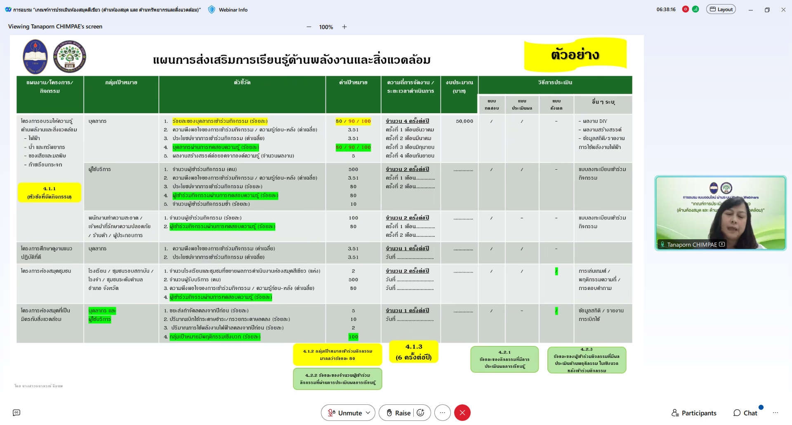Open the Participants panel
The width and height of the screenshot is (792, 425).
click(694, 413)
